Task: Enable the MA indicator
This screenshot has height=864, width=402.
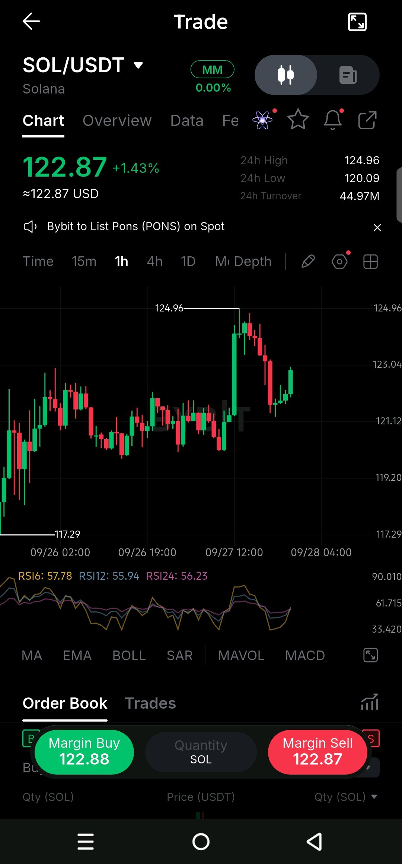Action: (x=32, y=655)
